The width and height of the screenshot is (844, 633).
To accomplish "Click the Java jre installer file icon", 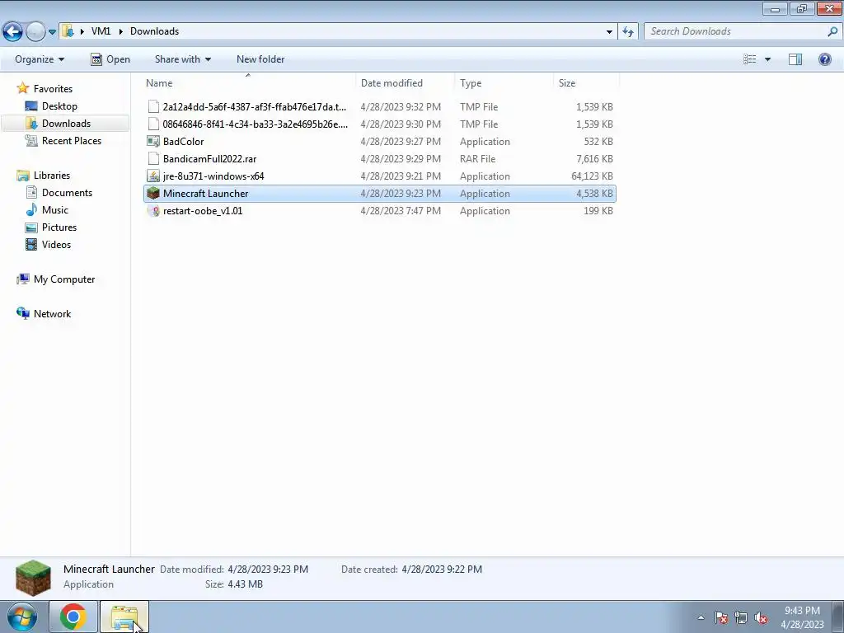I will [x=153, y=176].
